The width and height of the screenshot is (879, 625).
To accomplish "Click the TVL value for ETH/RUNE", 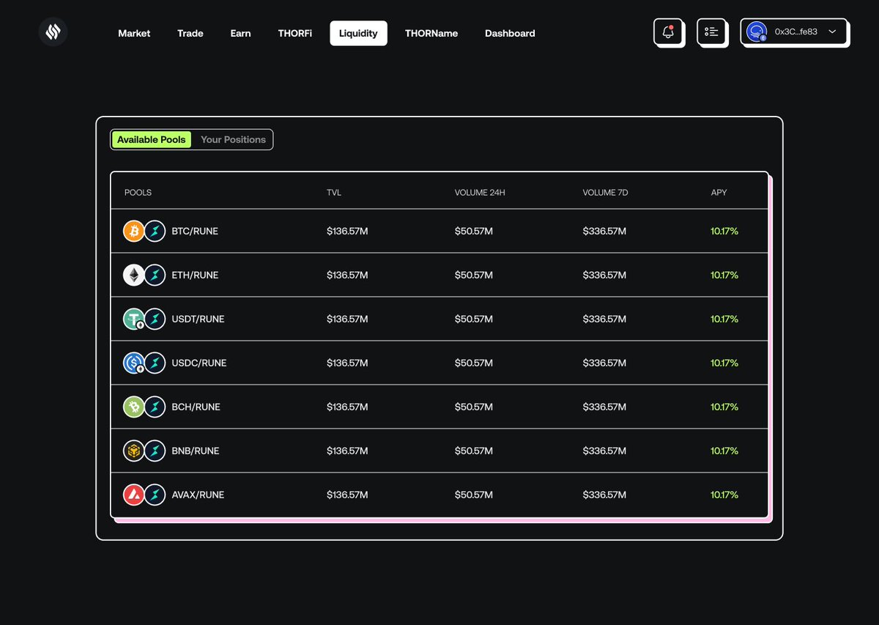I will click(x=347, y=275).
